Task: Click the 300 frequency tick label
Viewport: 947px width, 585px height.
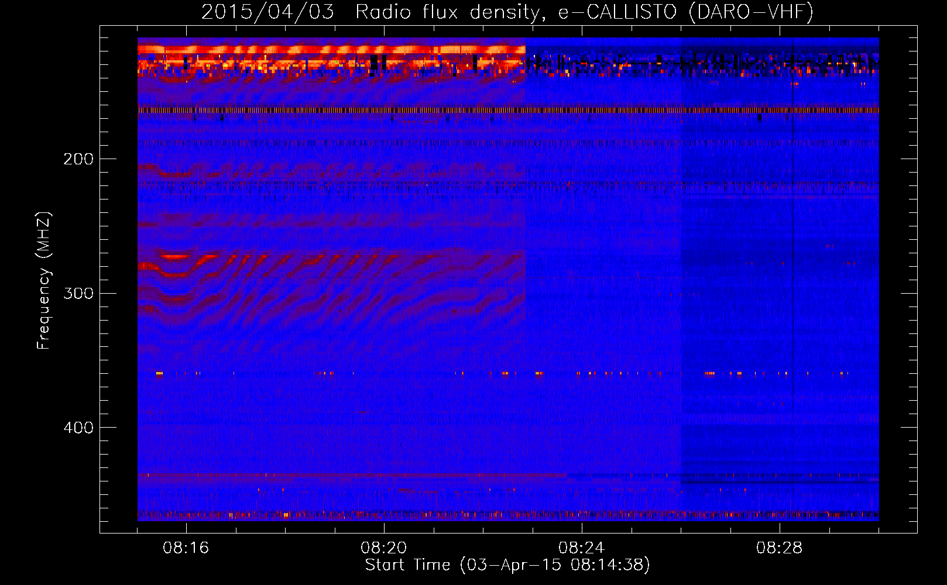Action: point(78,293)
